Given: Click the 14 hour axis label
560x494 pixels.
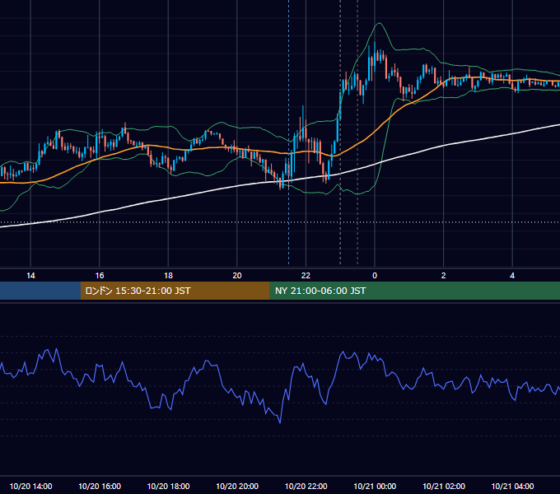Looking at the screenshot, I should click(30, 276).
